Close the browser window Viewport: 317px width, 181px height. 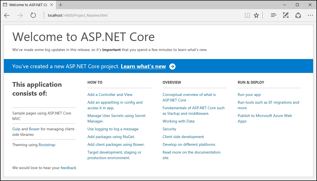pyautogui.click(x=310, y=5)
